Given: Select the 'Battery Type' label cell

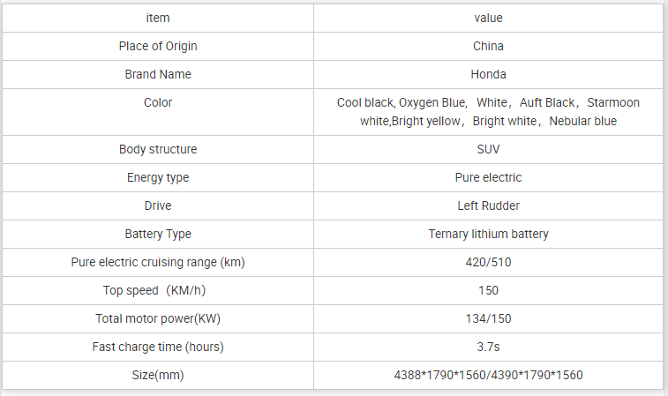Looking at the screenshot, I should coord(158,234).
